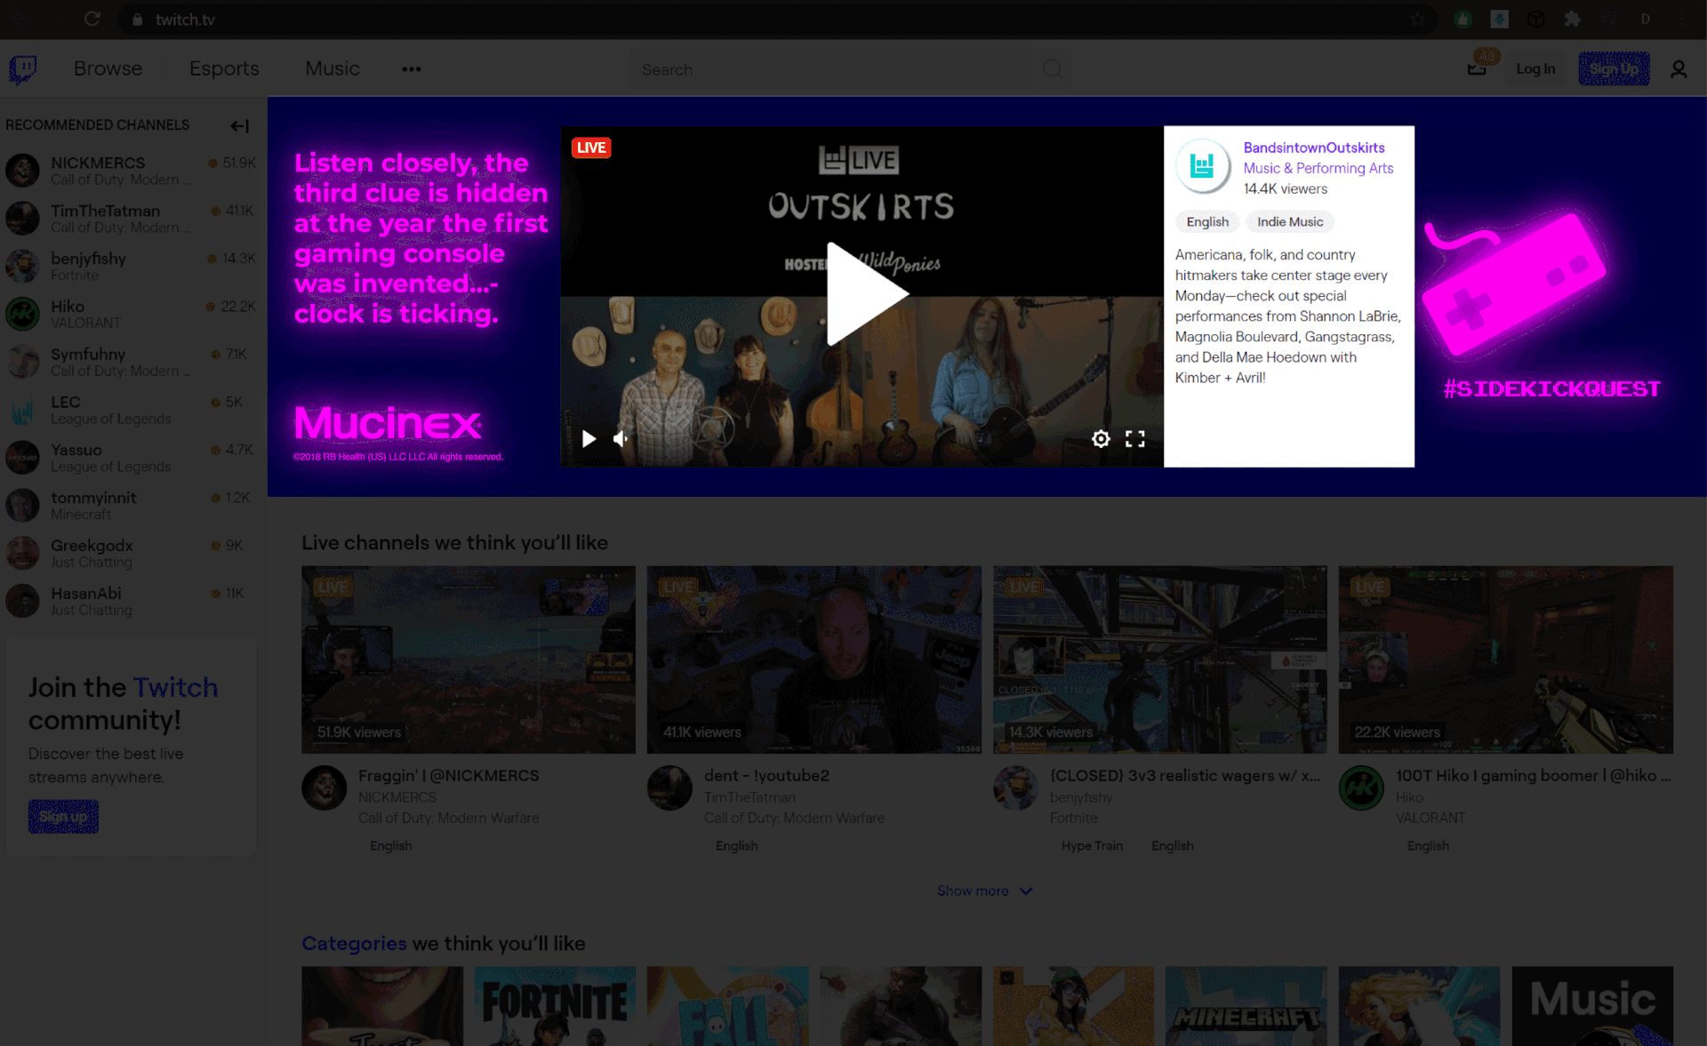This screenshot has height=1046, width=1707.
Task: Open the Fortnite category thumbnail
Action: (555, 1006)
